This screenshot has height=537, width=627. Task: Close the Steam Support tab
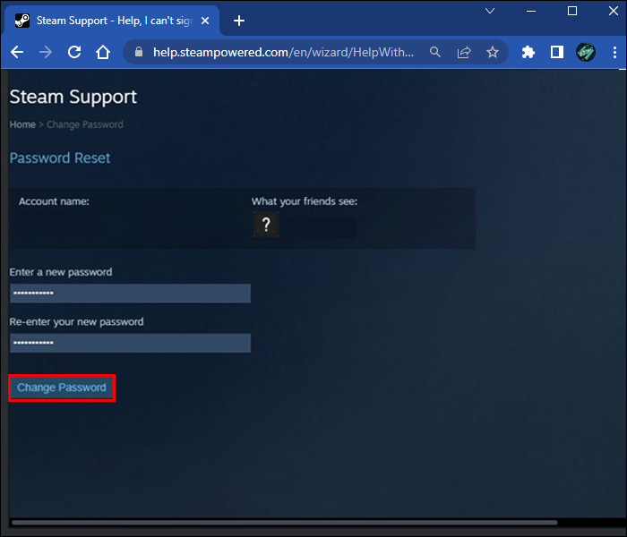coord(205,21)
